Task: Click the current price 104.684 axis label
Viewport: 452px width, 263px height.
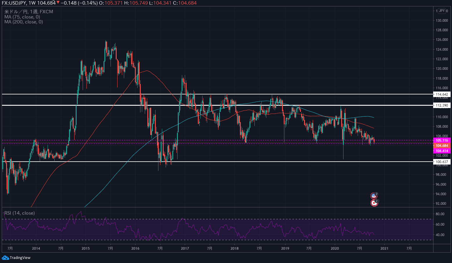Action: 442,146
